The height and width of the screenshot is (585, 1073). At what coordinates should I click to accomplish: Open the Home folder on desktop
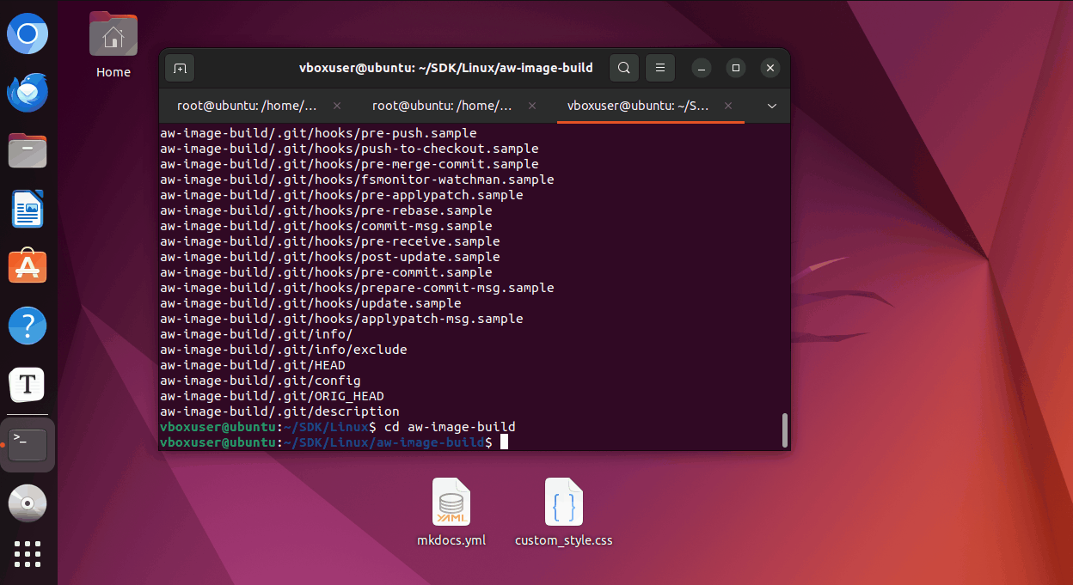[113, 37]
